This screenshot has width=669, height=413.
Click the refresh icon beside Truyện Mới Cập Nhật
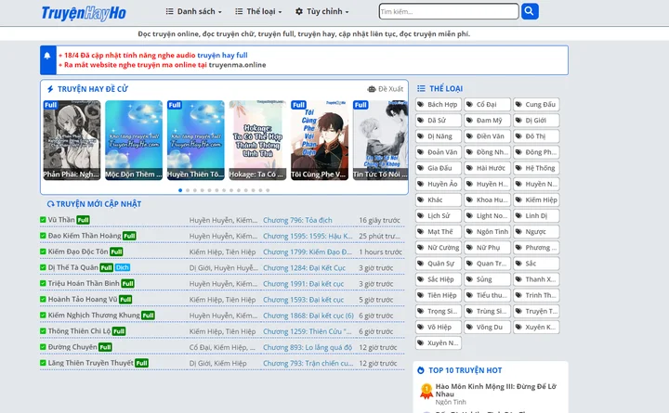click(49, 203)
